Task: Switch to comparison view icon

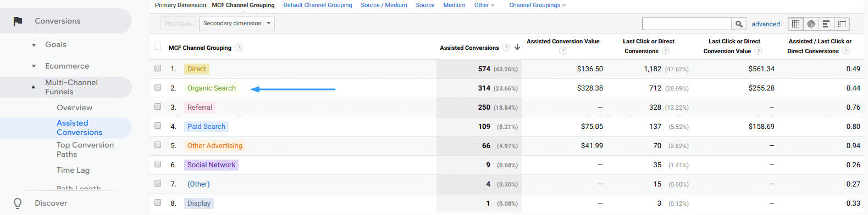Action: coord(842,24)
